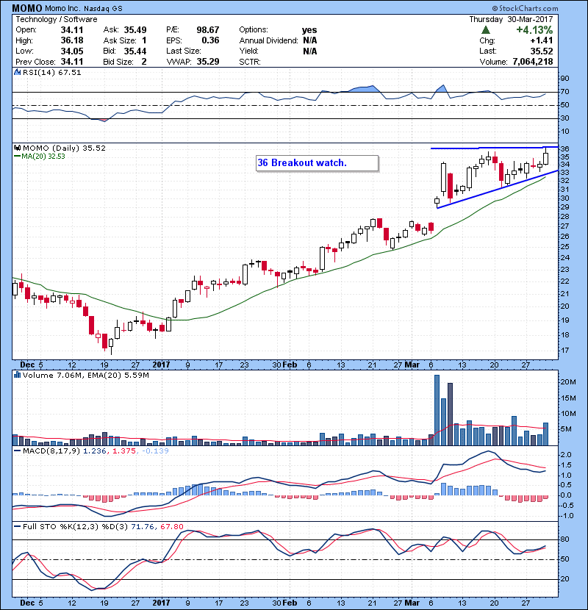The height and width of the screenshot is (610, 588).
Task: Click the 'Technology / Software' sector label
Action: click(57, 19)
